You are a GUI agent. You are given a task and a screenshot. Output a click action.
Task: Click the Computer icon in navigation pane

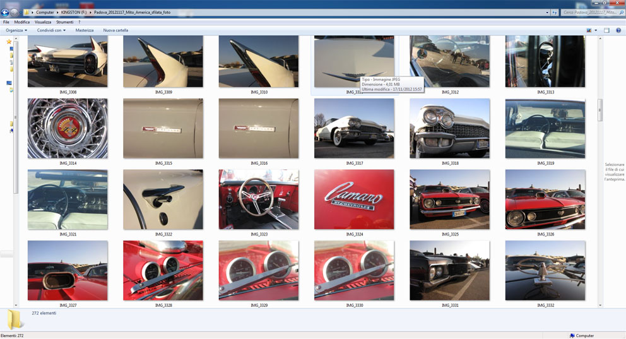click(x=9, y=83)
